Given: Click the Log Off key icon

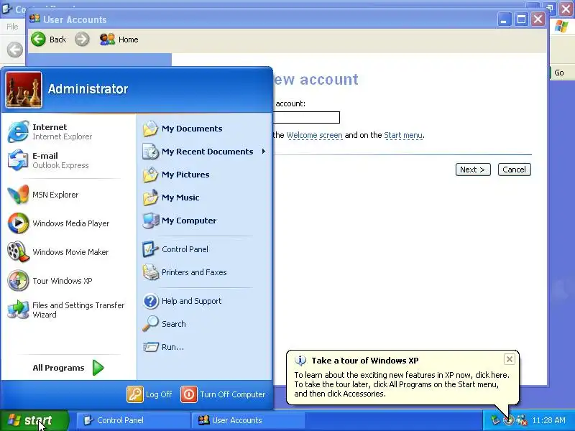Looking at the screenshot, I should [x=134, y=394].
